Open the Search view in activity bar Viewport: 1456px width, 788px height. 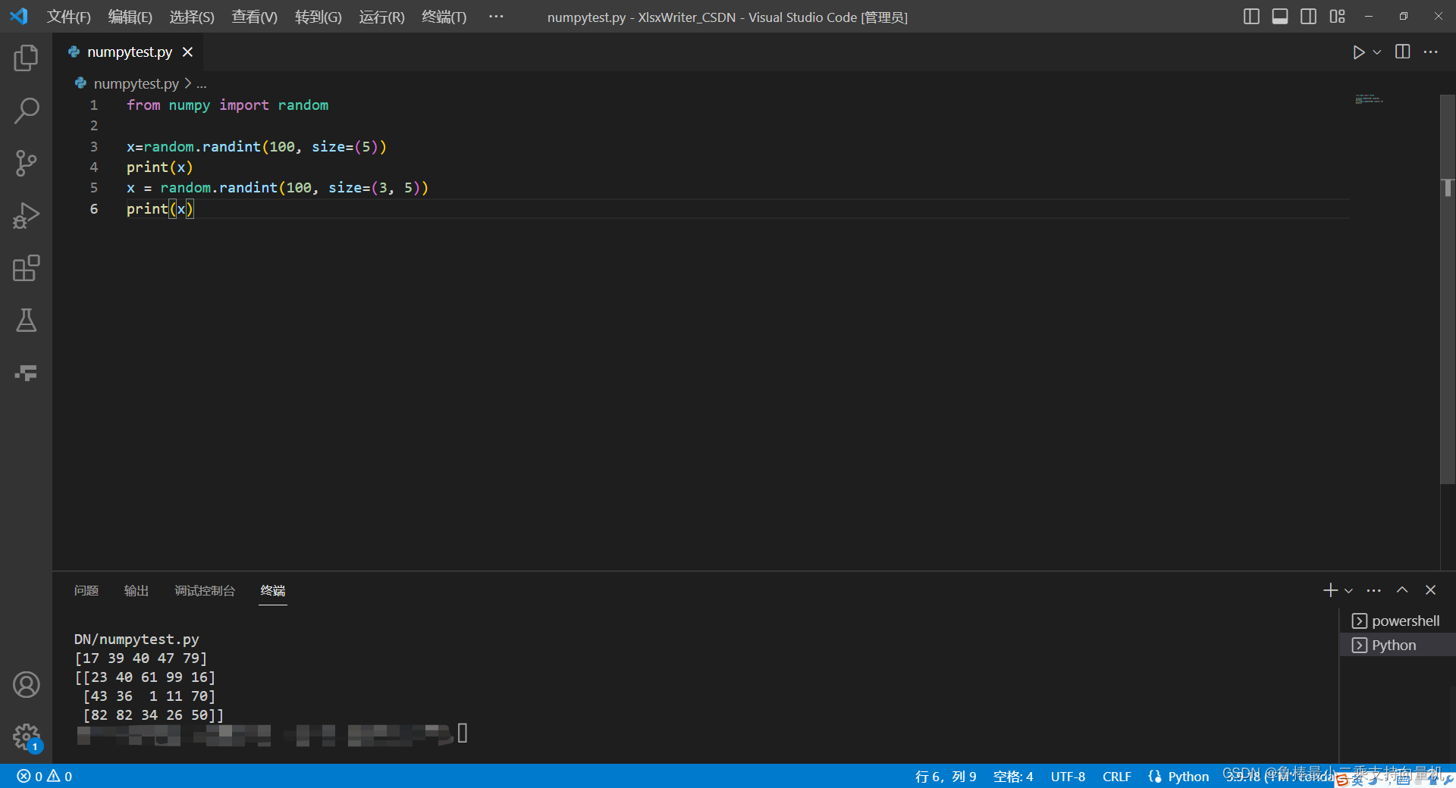click(x=26, y=111)
